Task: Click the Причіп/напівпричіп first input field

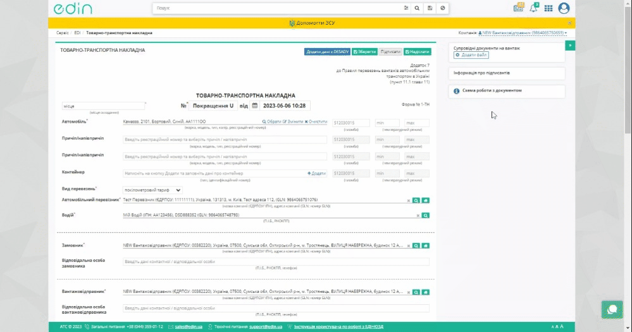Action: (225, 140)
